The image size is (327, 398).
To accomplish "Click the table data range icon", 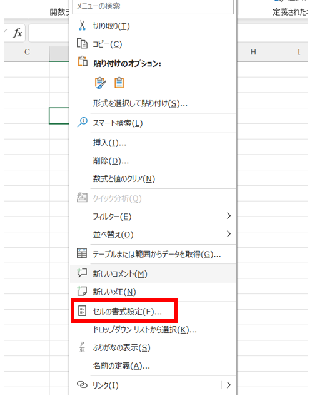I will [x=82, y=253].
